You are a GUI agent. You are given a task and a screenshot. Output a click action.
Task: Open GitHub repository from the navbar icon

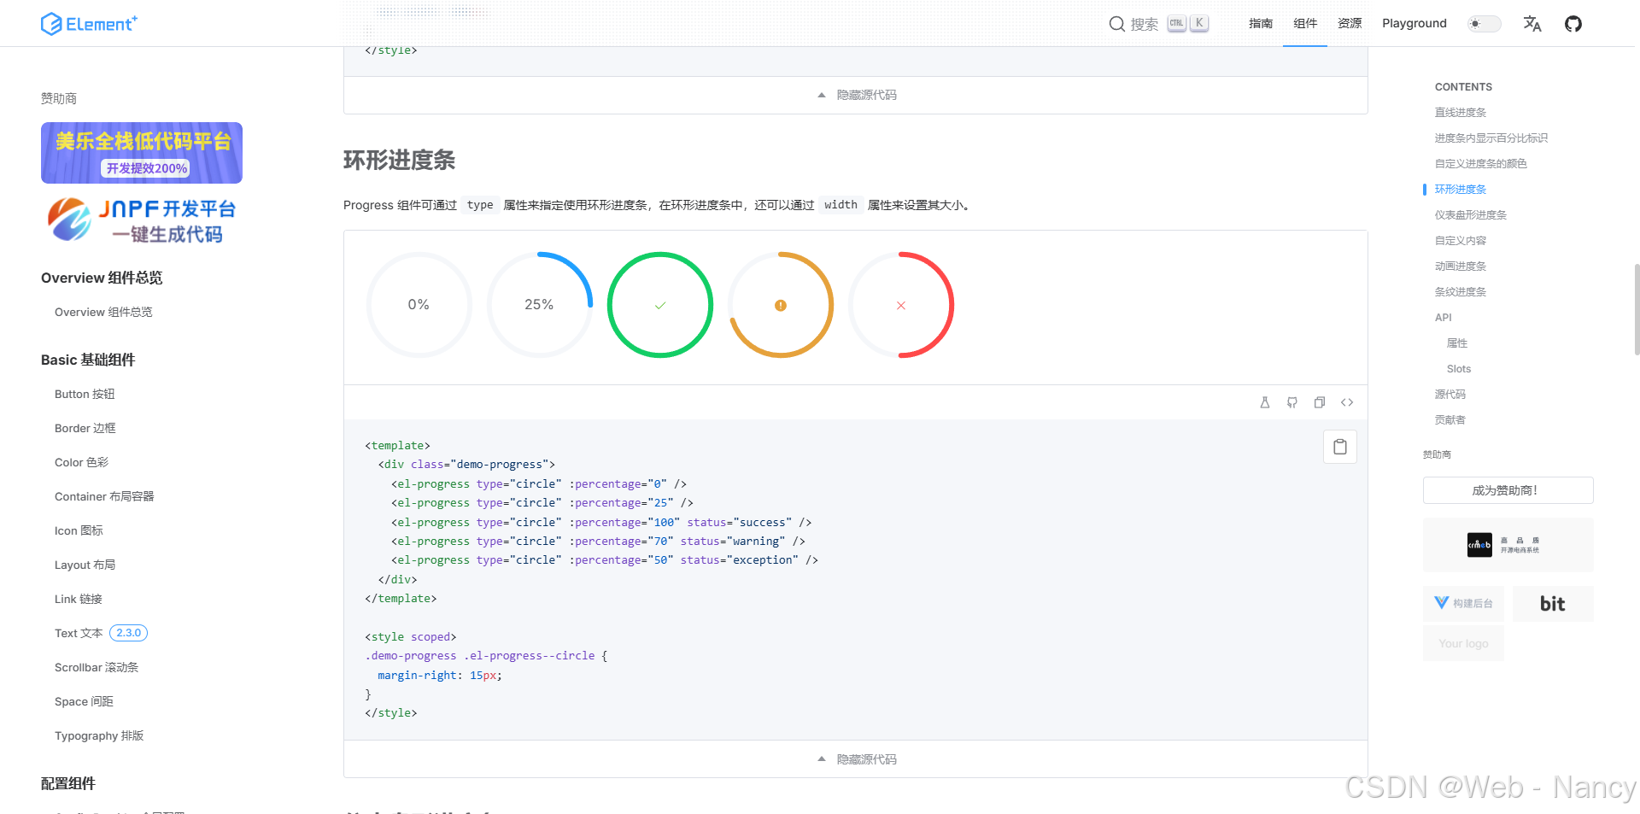[x=1573, y=23]
